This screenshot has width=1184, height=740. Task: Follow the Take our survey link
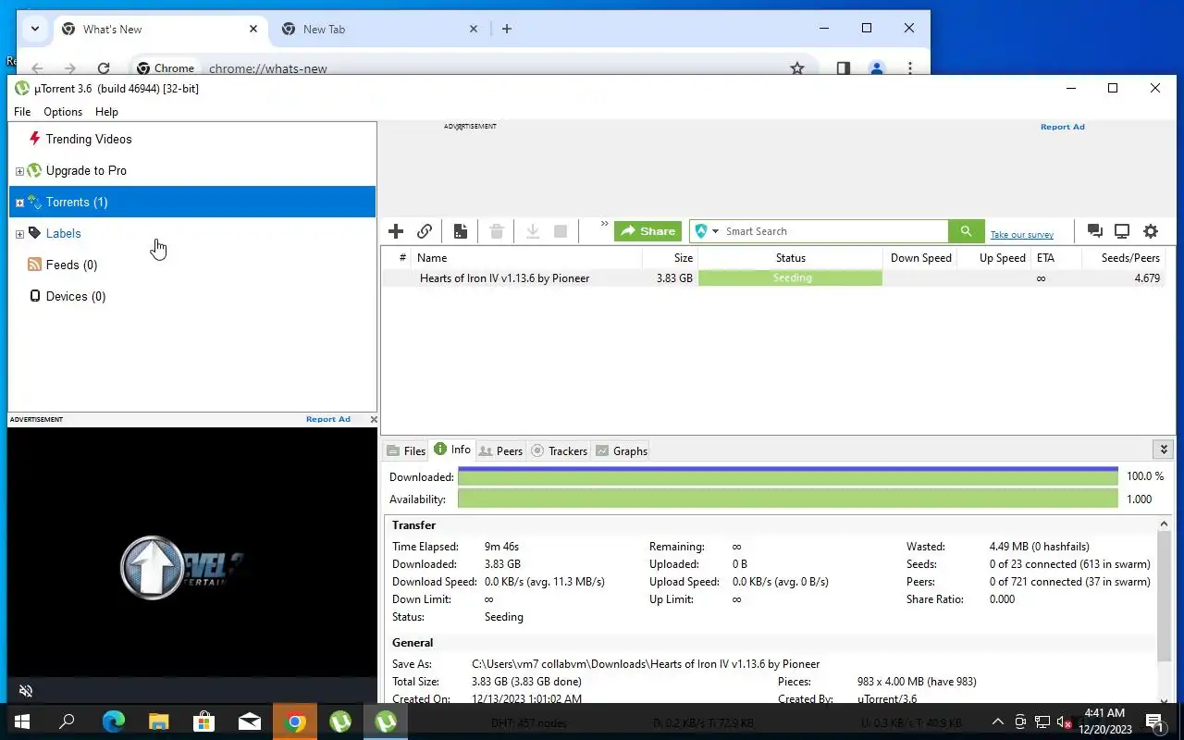(1021, 235)
